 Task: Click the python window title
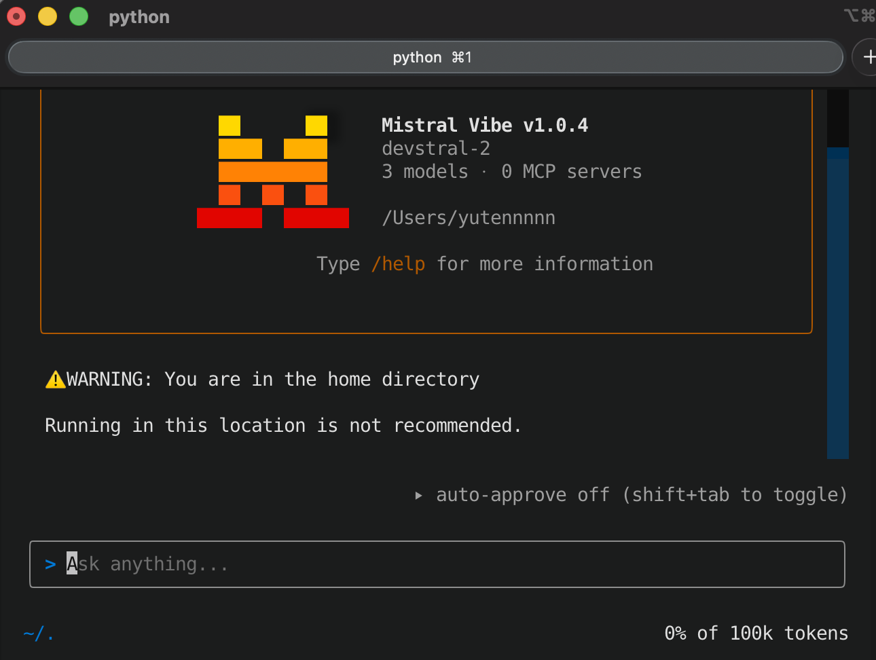[139, 17]
